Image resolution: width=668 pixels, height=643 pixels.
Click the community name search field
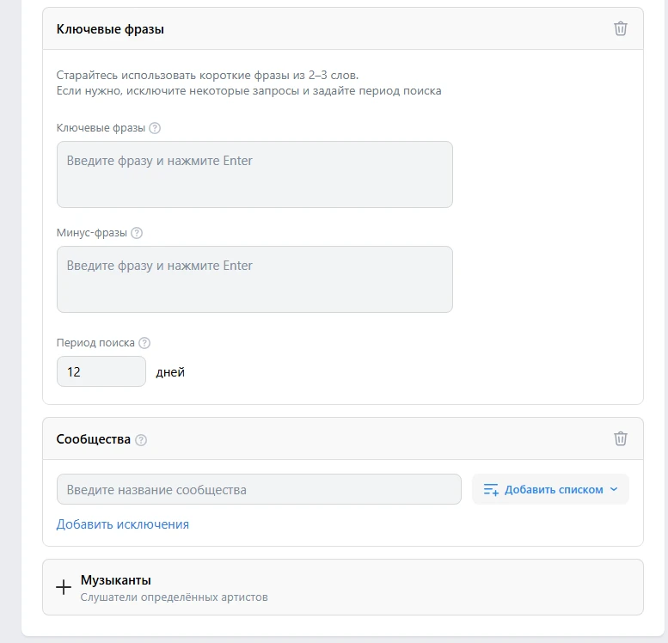click(259, 490)
